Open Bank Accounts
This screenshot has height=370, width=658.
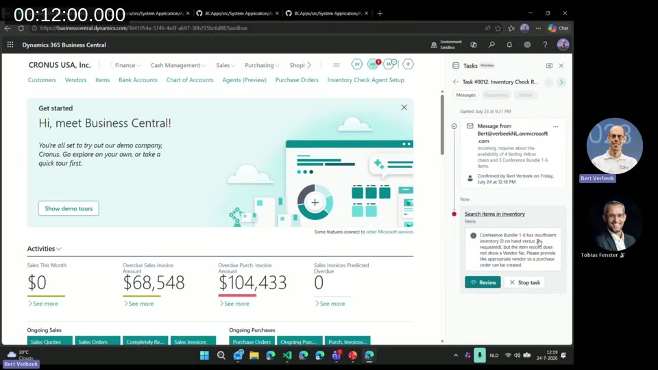tap(138, 79)
